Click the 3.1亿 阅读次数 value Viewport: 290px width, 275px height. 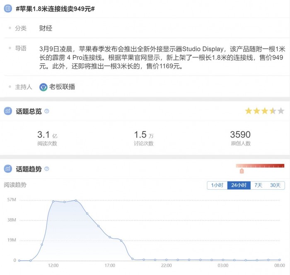click(x=47, y=135)
